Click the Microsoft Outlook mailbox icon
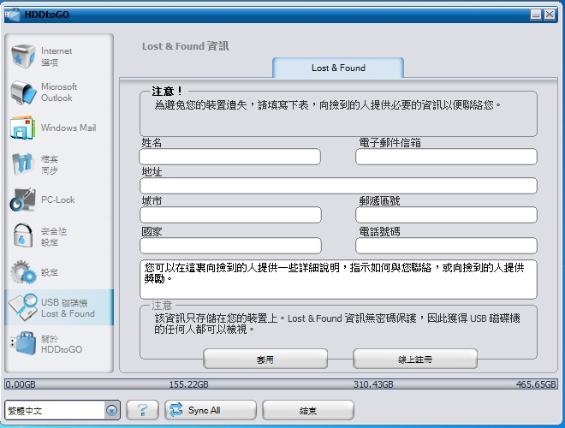The image size is (565, 428). pos(23,92)
